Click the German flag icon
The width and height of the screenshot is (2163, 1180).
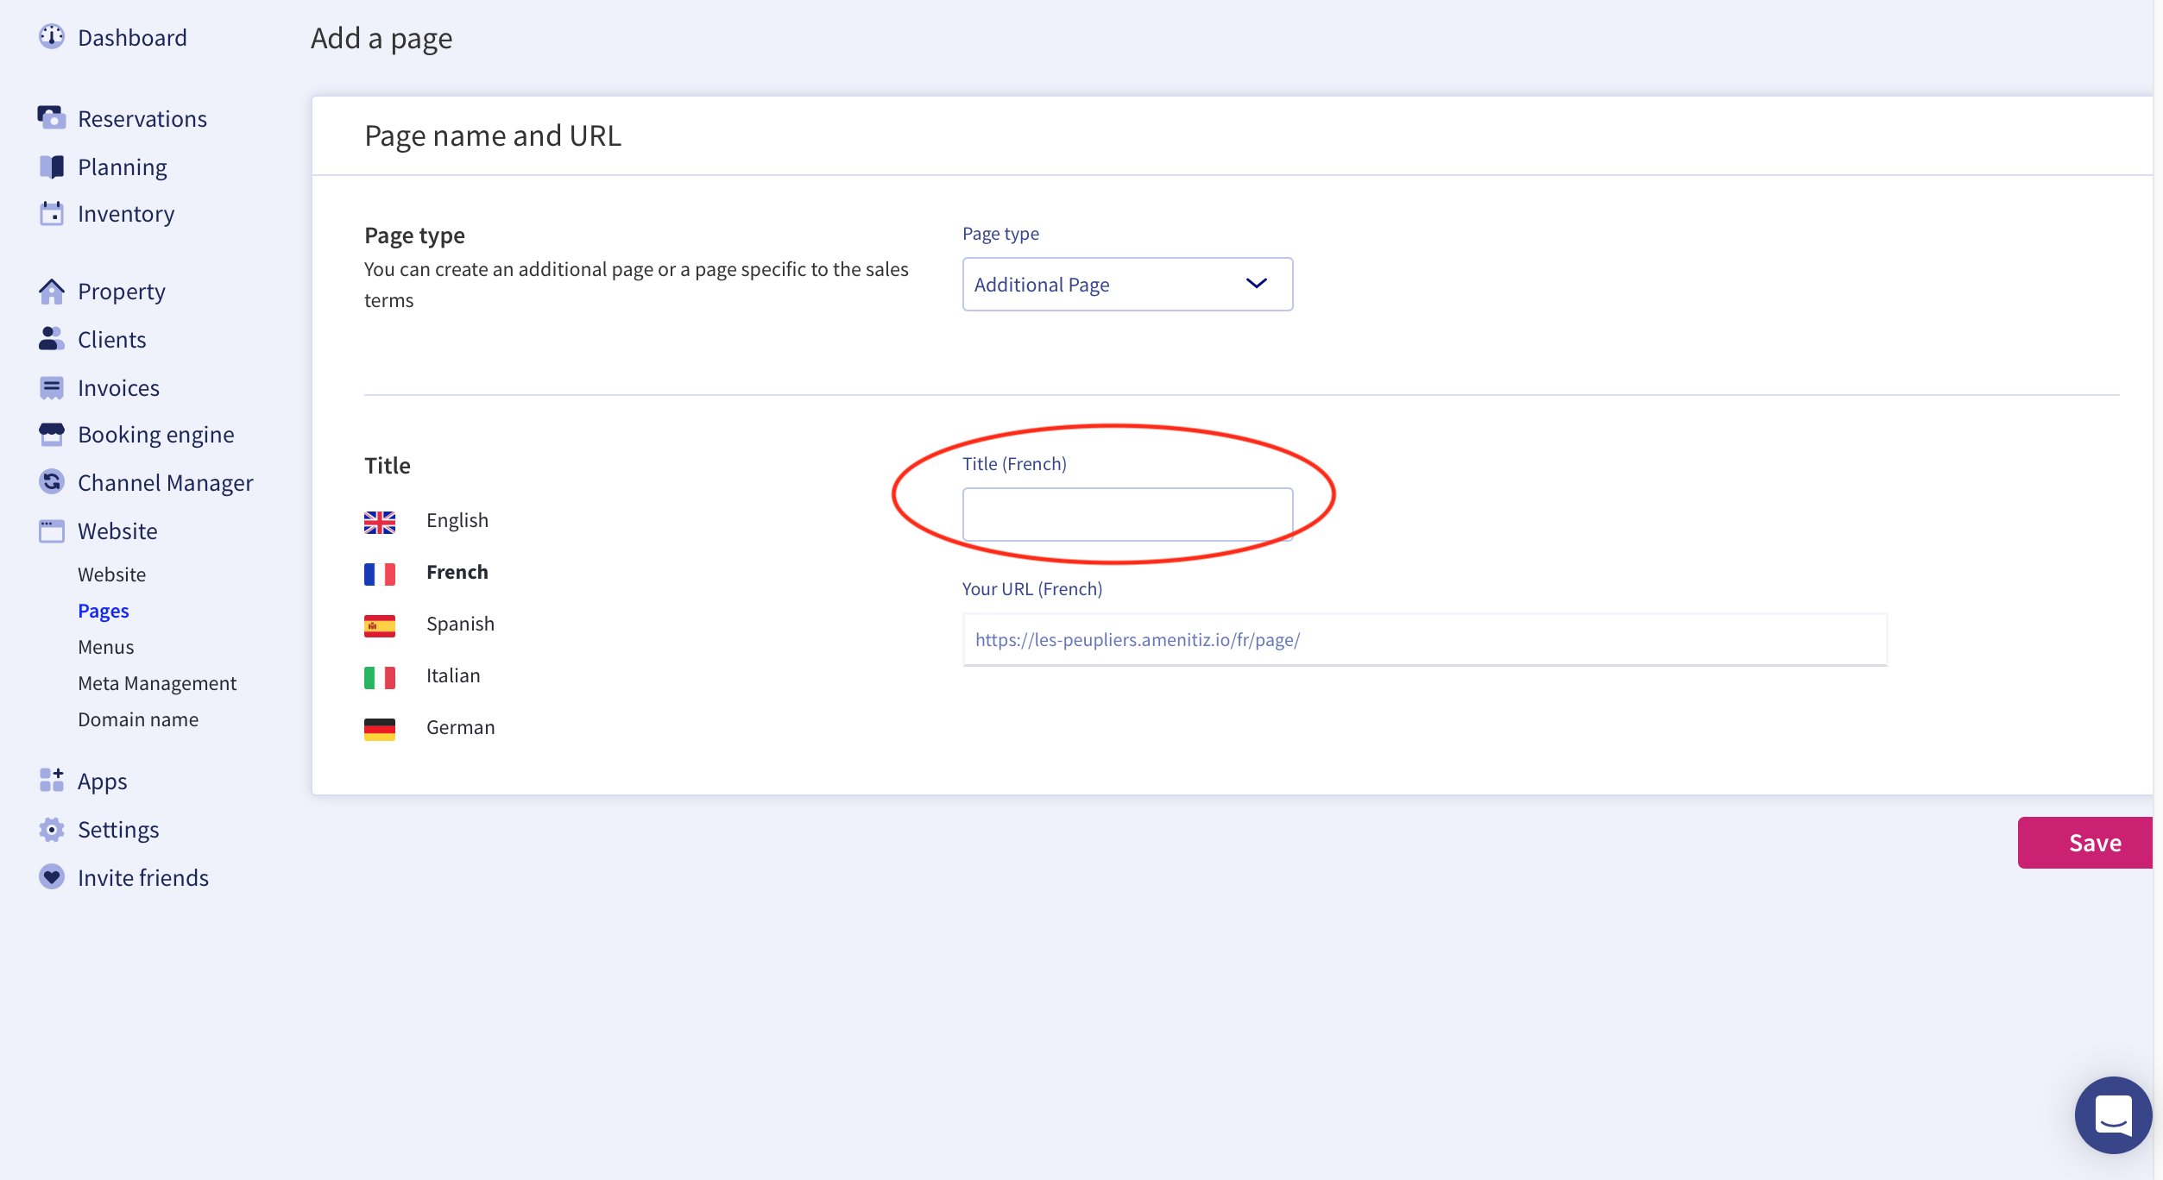click(380, 729)
